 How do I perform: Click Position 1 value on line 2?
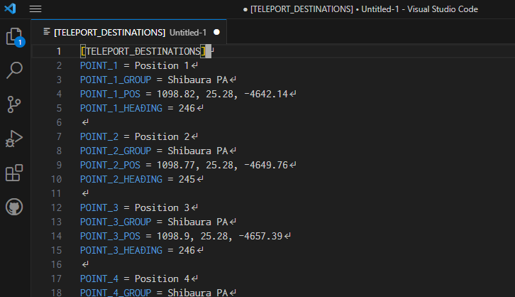point(162,65)
